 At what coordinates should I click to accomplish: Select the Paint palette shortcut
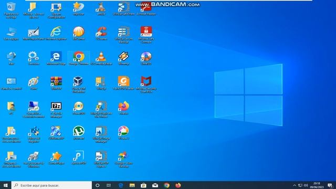pos(34,83)
